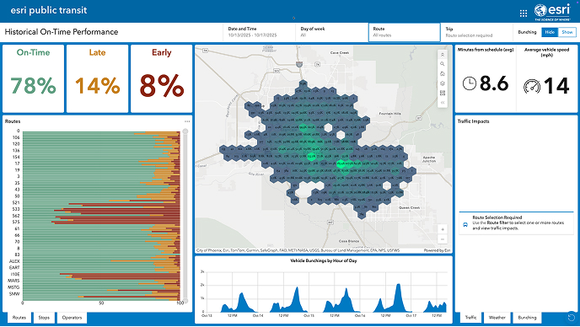Click the Oct 14 axis label
The image size is (580, 327).
[258, 316]
